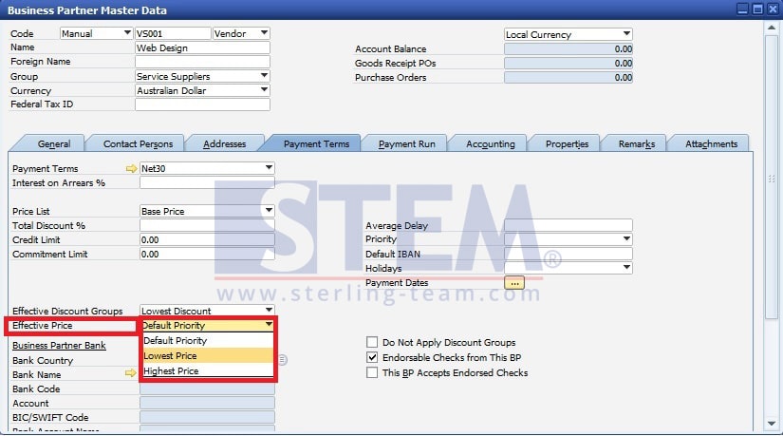Uncheck Endorsable Checks from This BP
This screenshot has width=783, height=436.
click(x=372, y=357)
